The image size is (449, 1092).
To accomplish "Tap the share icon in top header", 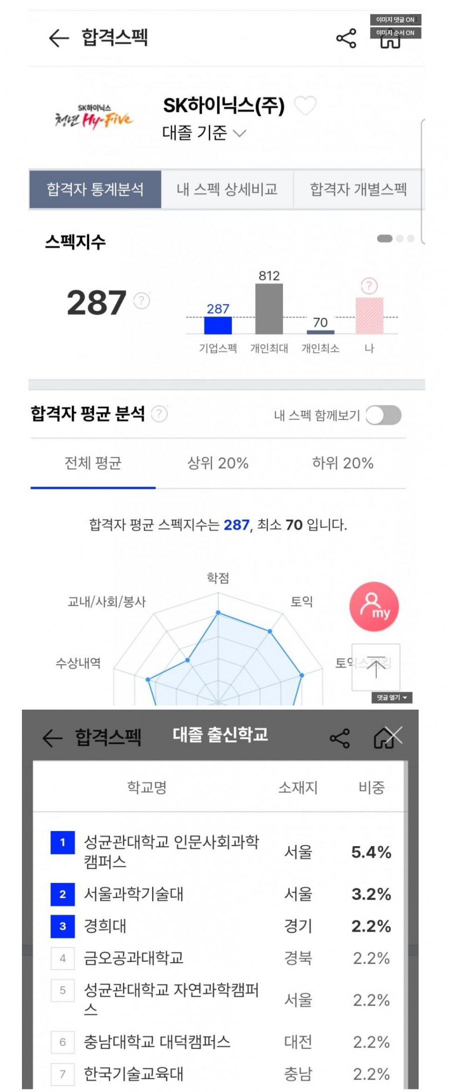I will click(346, 38).
